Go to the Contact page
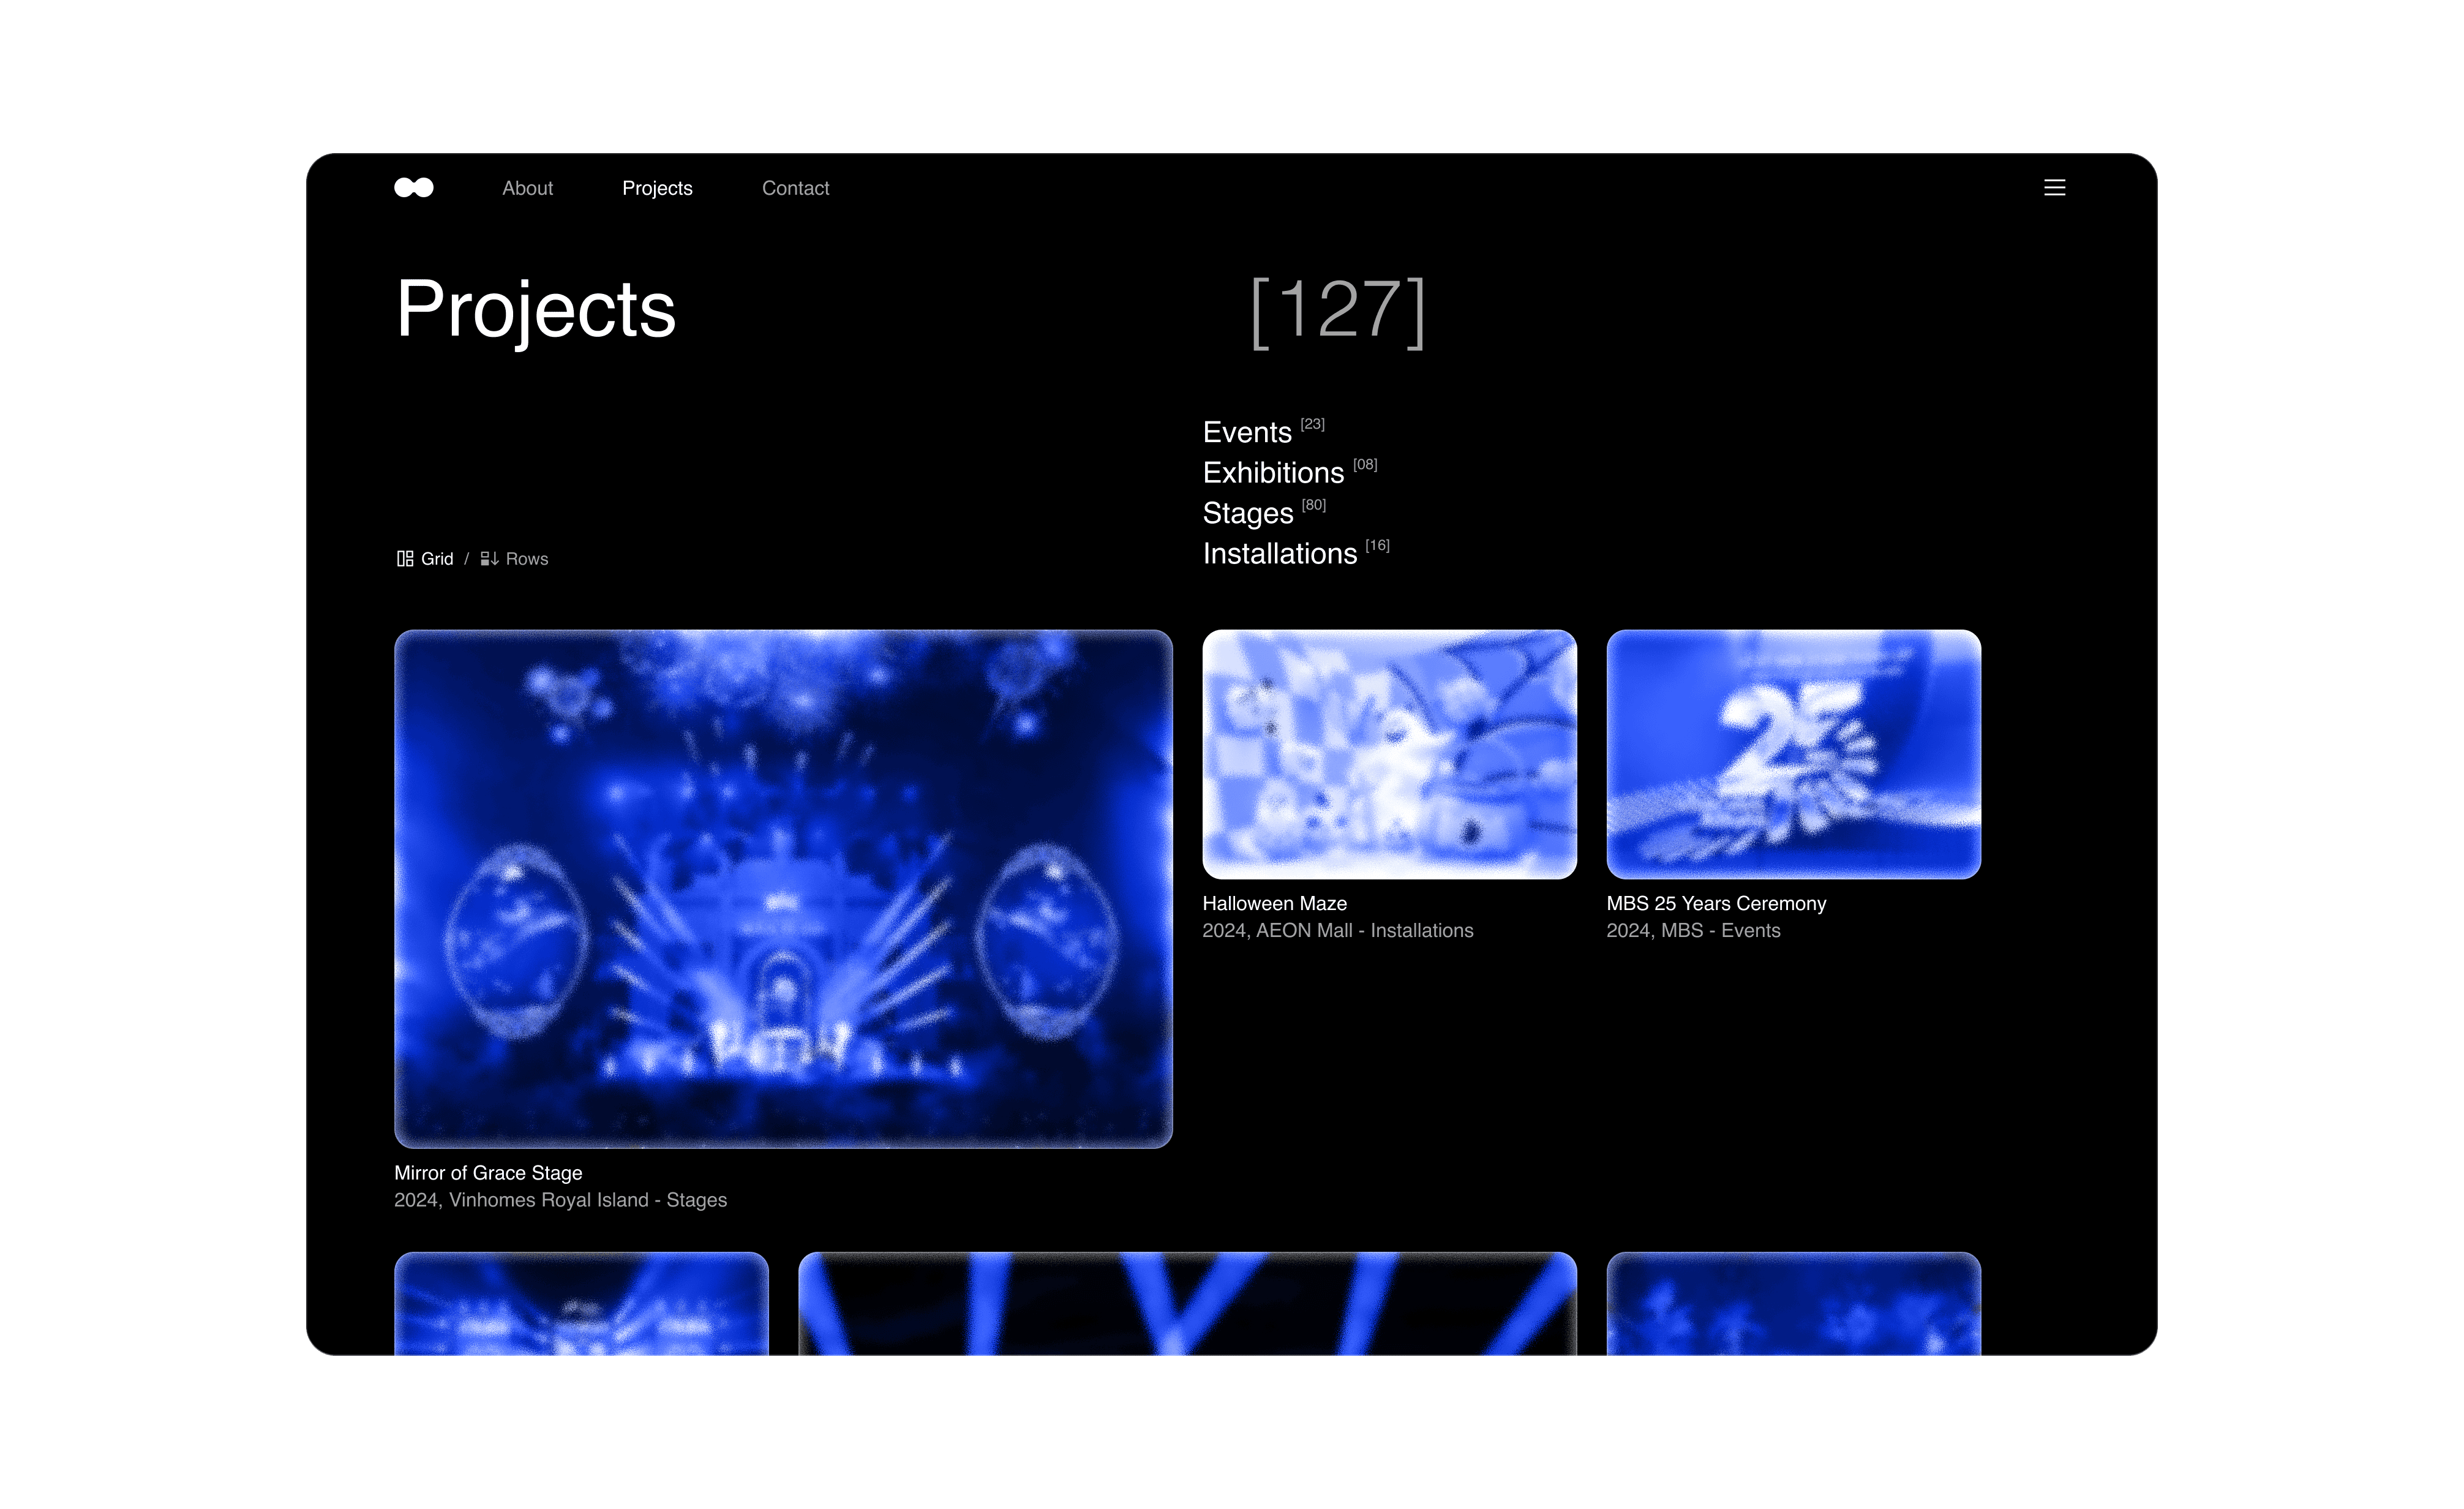This screenshot has width=2464, height=1509. pyautogui.click(x=795, y=188)
